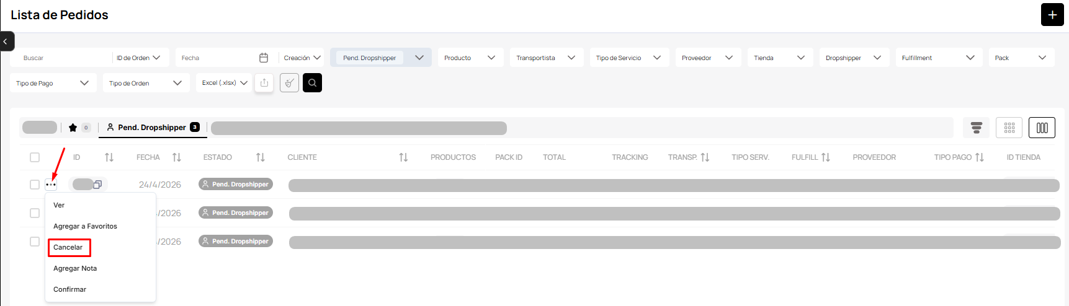Click the TOTAL column header
The width and height of the screenshot is (1069, 306).
click(x=554, y=157)
